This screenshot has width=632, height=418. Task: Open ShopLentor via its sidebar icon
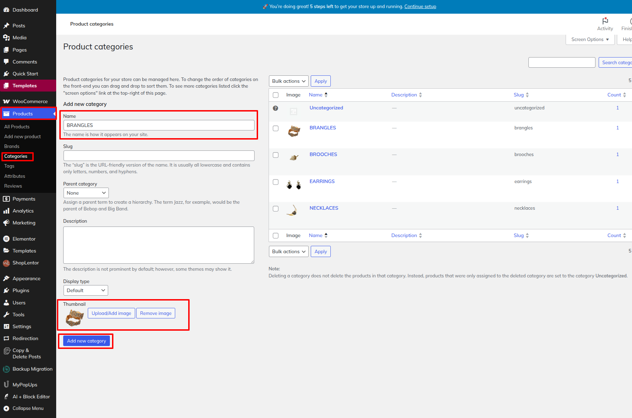tap(6, 263)
